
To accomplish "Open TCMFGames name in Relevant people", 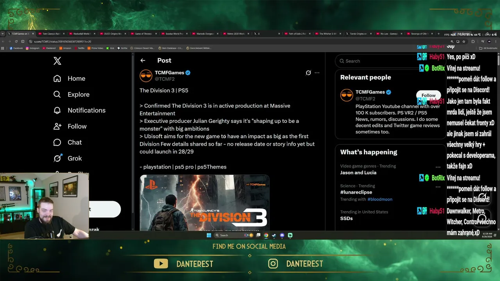I will (x=370, y=92).
